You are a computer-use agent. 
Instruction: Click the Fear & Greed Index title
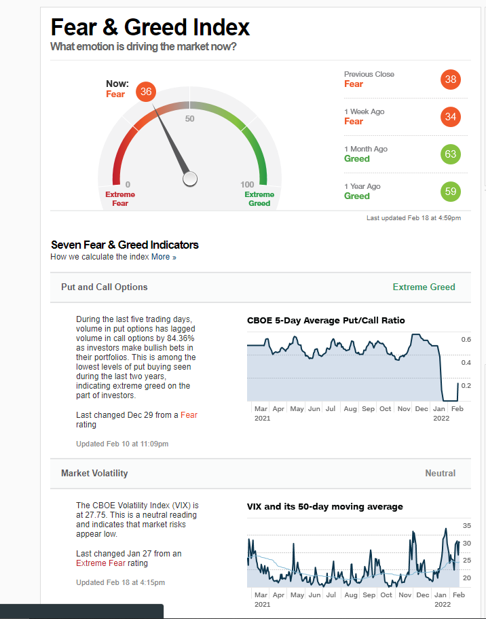(x=150, y=27)
